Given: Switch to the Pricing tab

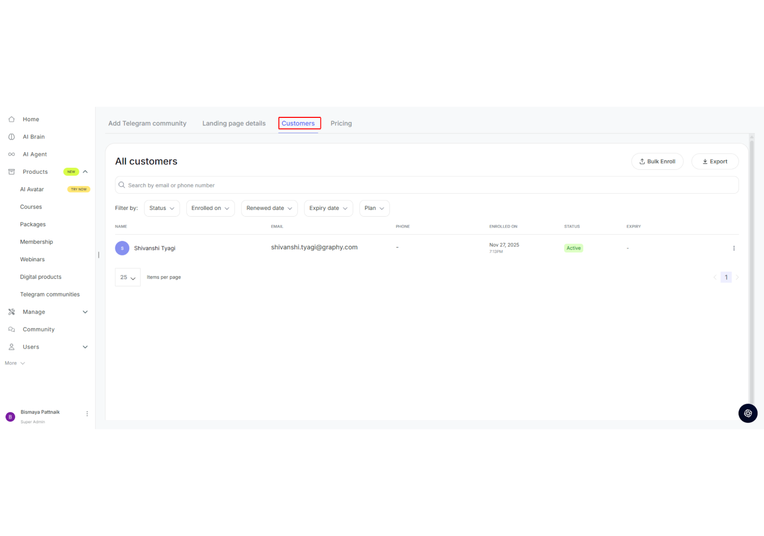Looking at the screenshot, I should pos(341,123).
